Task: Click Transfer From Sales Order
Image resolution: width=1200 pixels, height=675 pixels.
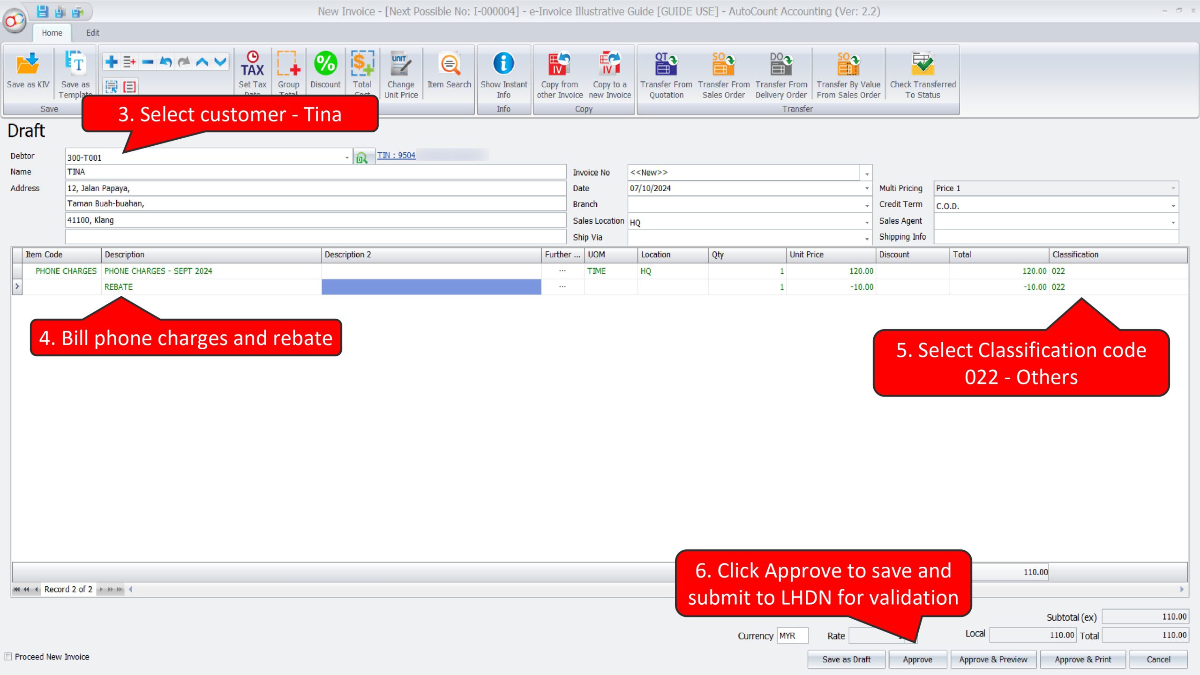Action: 723,74
